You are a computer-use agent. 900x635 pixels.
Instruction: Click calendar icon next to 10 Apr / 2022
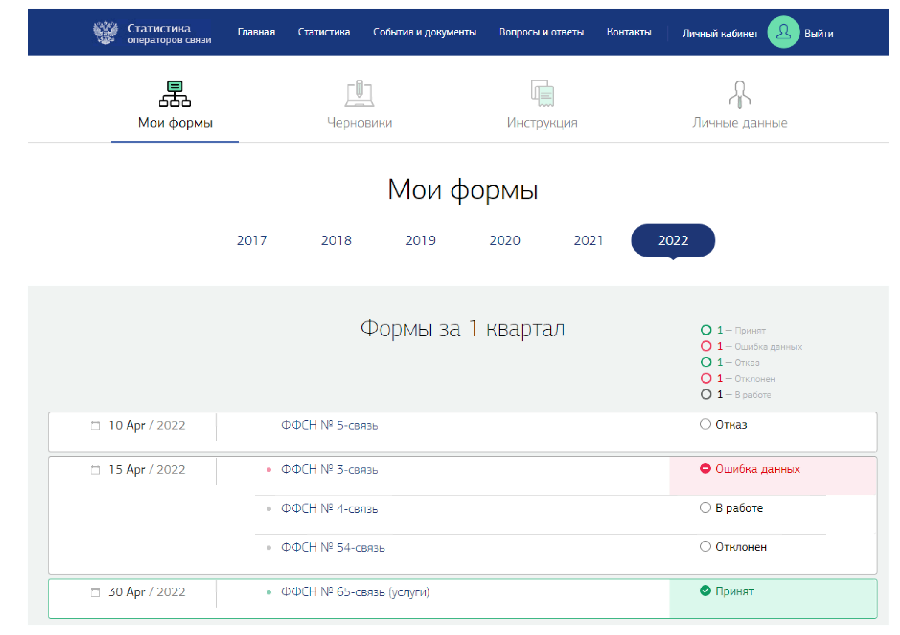click(x=95, y=426)
